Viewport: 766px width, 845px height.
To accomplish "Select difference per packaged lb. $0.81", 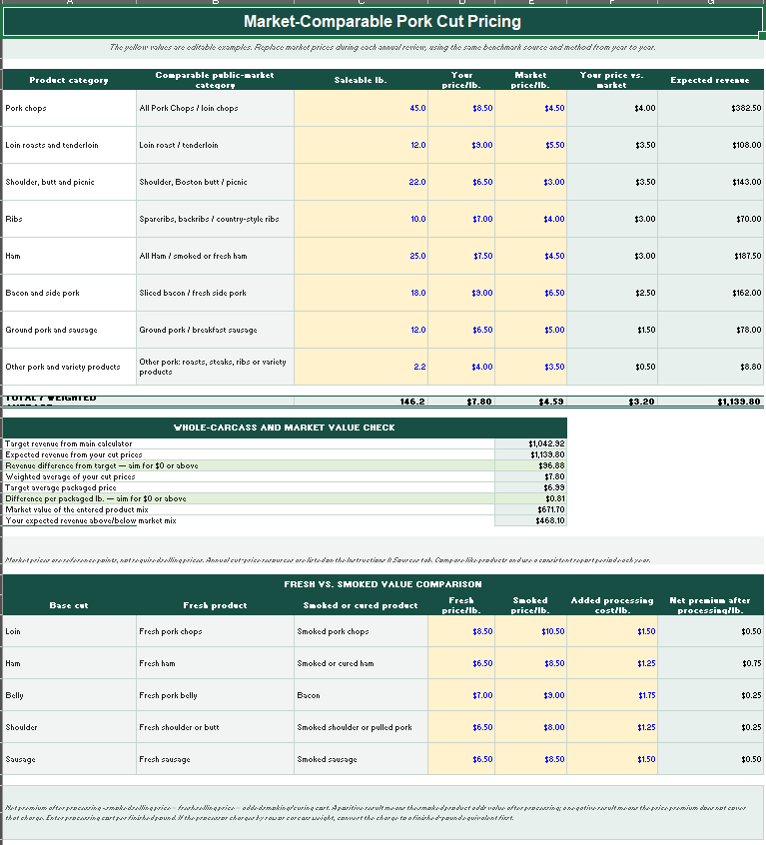I will pos(530,499).
